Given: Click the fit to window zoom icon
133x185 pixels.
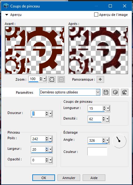Looking at the screenshot, I should [52, 79].
